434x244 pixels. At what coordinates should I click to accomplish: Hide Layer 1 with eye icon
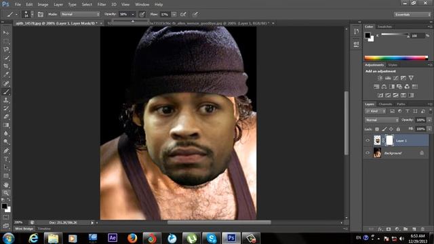368,140
